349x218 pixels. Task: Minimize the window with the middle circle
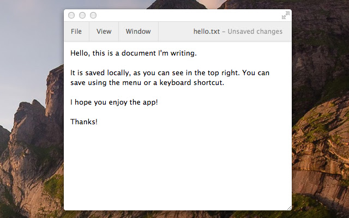[82, 15]
